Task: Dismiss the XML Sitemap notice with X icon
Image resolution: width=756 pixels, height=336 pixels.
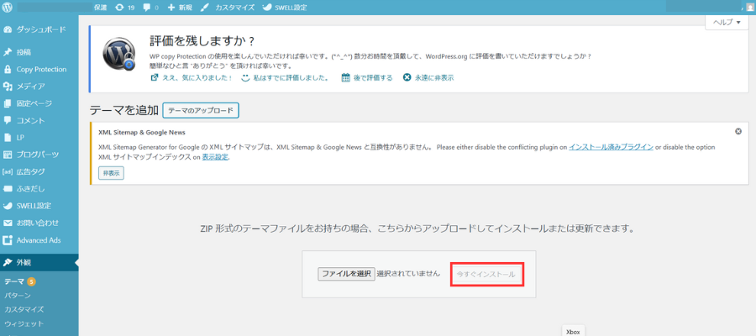Action: point(738,132)
